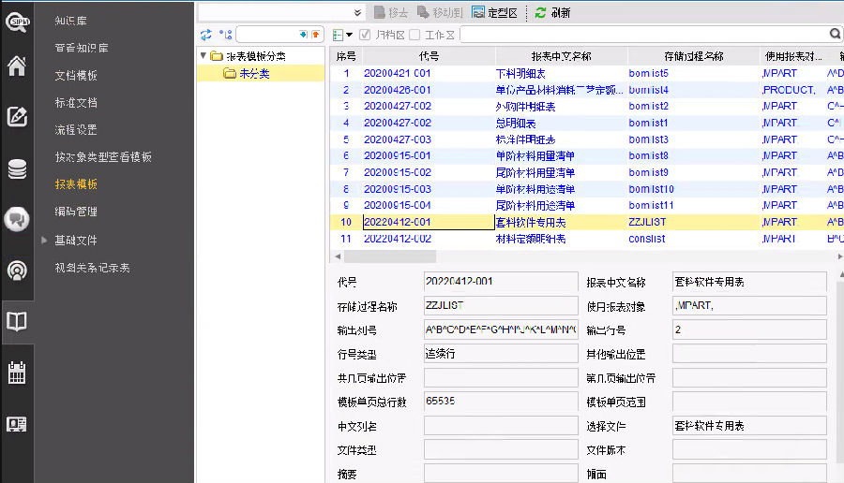Click the ID card icon in sidebar

point(17,424)
